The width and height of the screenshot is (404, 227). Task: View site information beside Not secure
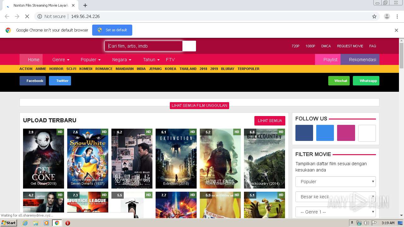pos(40,16)
